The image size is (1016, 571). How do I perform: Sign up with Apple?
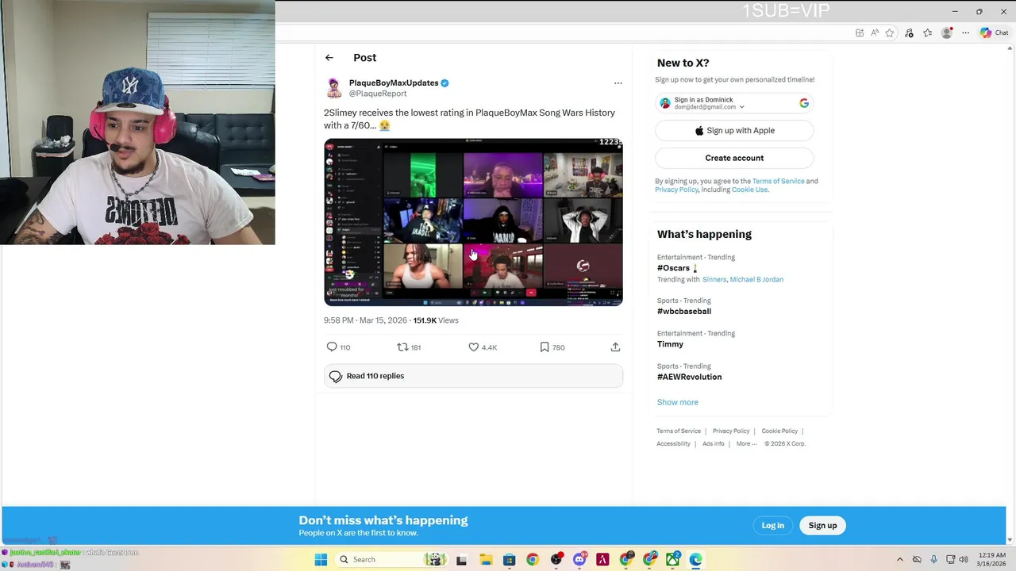pos(734,131)
